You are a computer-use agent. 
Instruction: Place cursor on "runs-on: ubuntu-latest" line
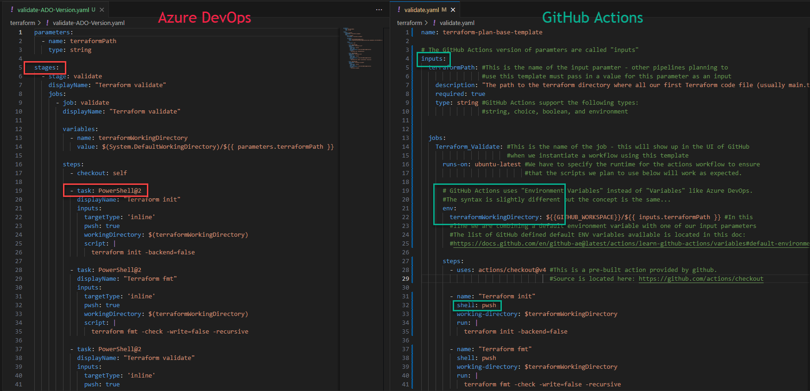481,164
